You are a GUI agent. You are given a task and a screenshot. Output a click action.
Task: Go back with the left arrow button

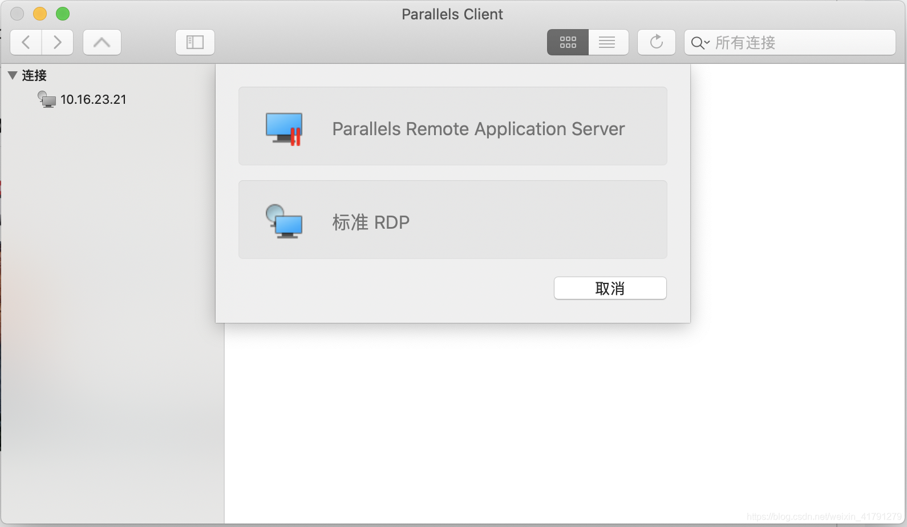click(26, 42)
